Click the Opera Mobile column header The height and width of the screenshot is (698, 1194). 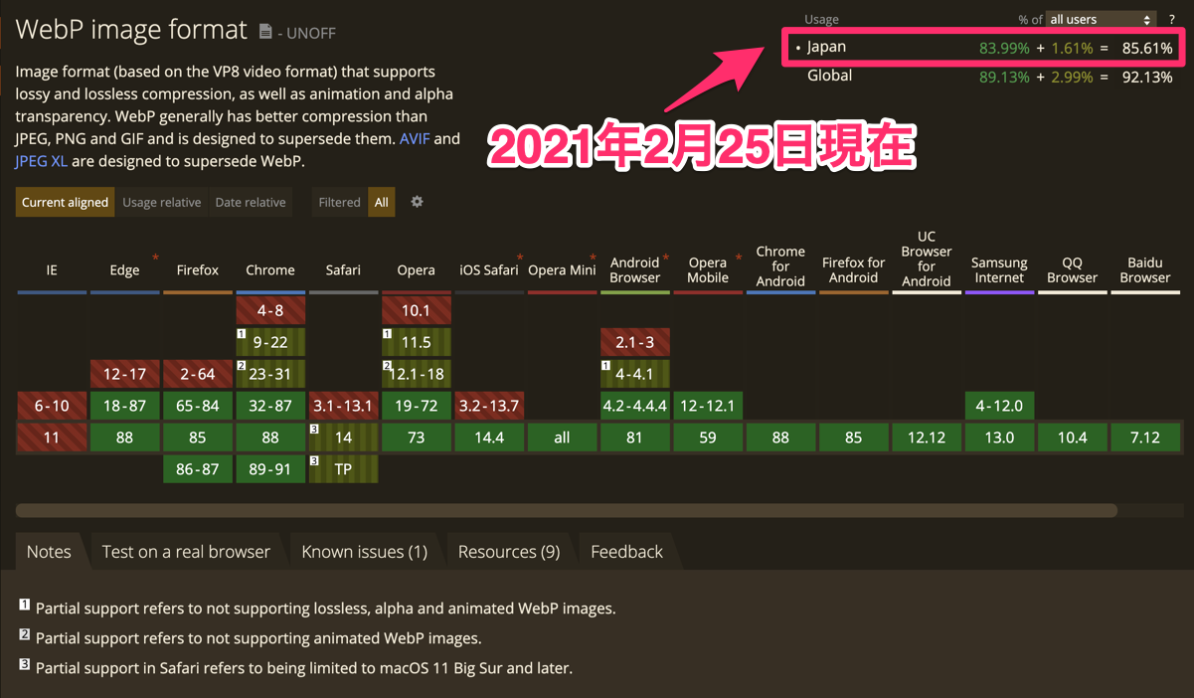click(x=708, y=269)
